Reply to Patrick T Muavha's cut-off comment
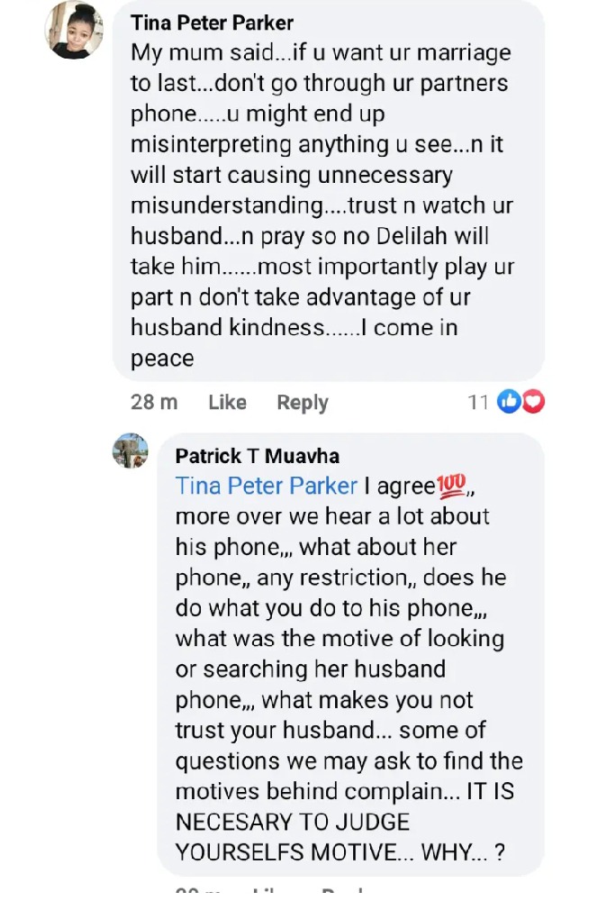Image resolution: width=589 pixels, height=901 pixels. coord(342,893)
